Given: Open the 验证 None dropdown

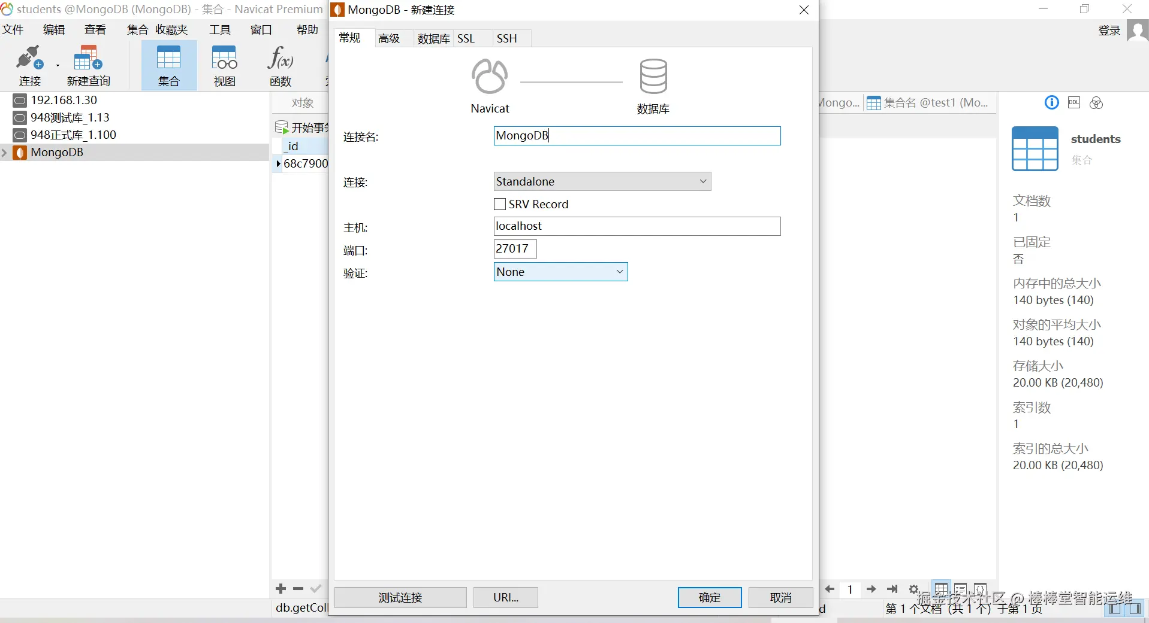Looking at the screenshot, I should (560, 272).
